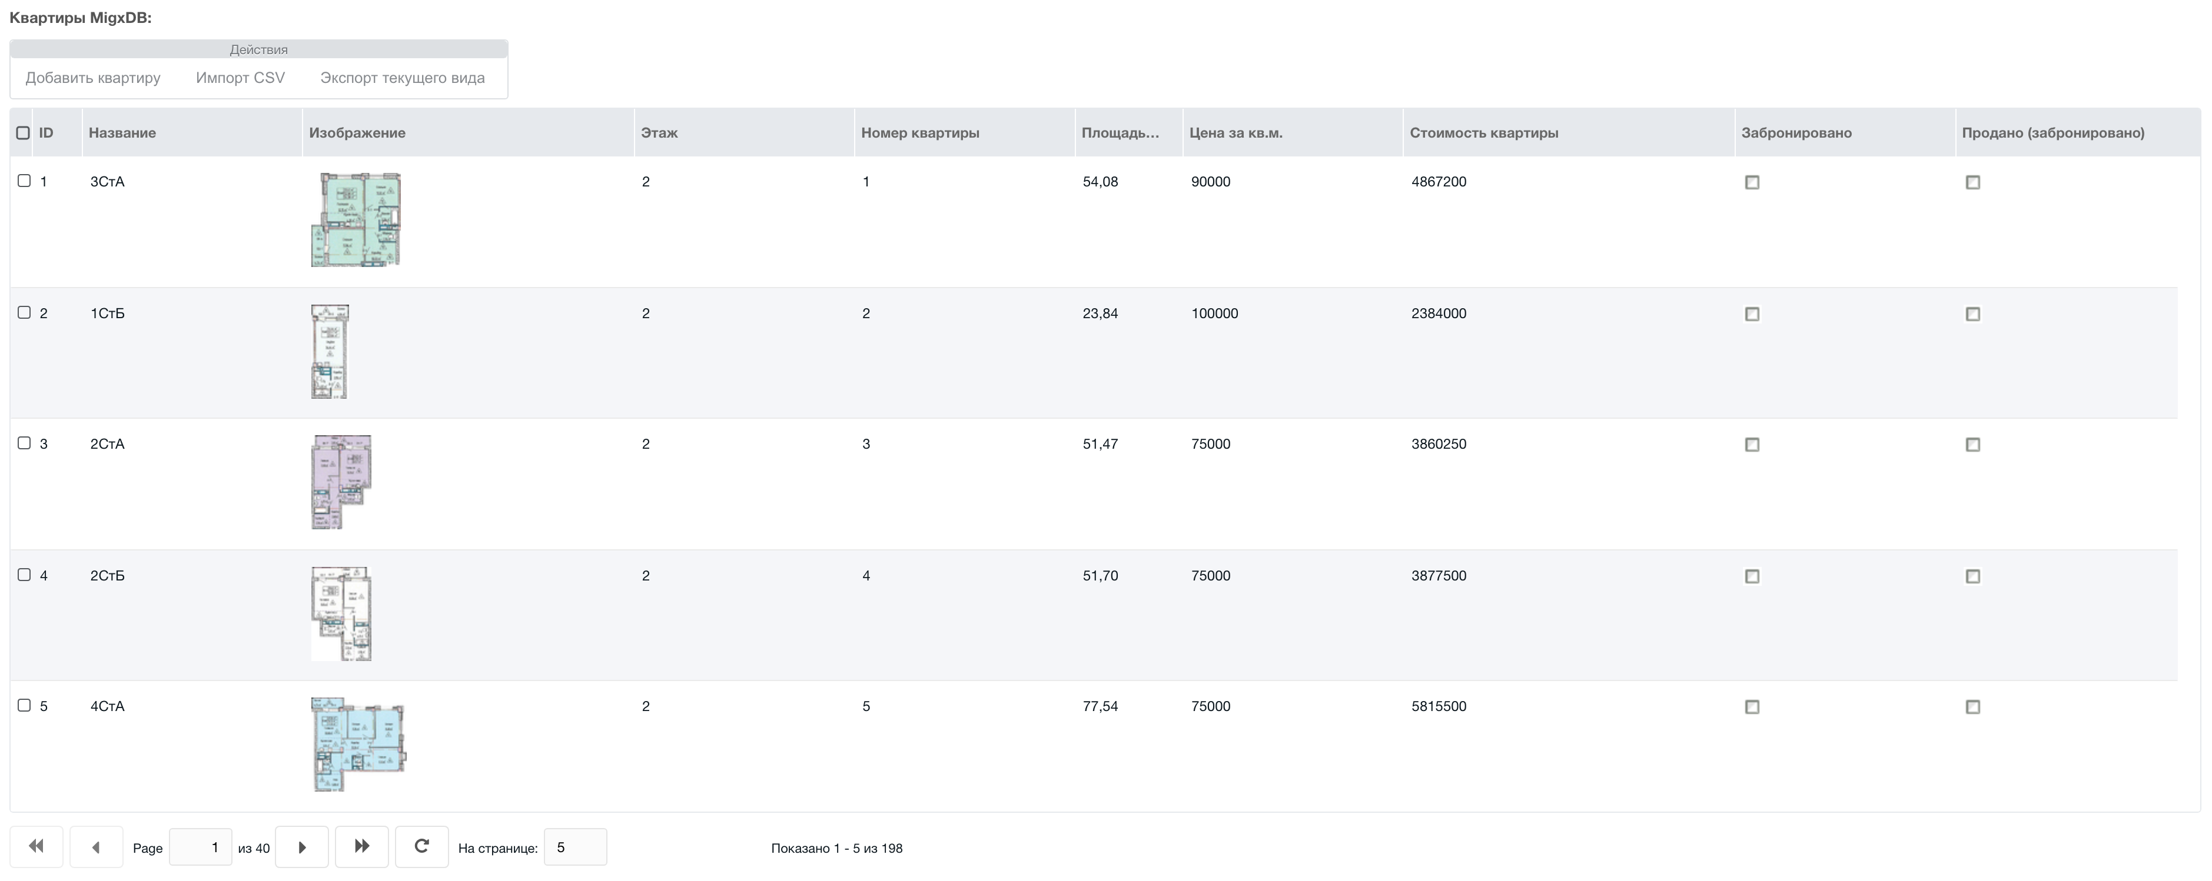
Task: Select the 2СтБ name cell
Action: point(107,576)
